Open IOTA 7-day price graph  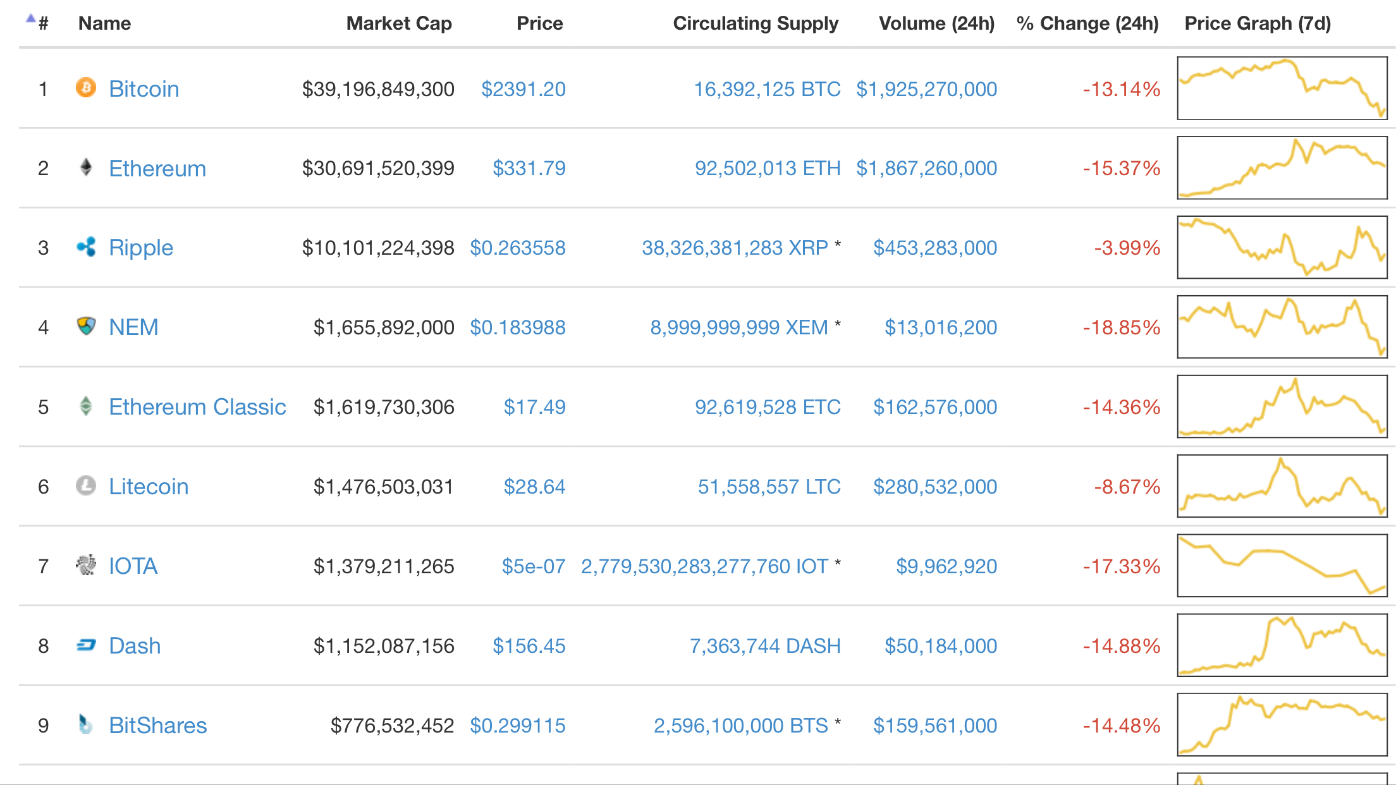(x=1282, y=566)
